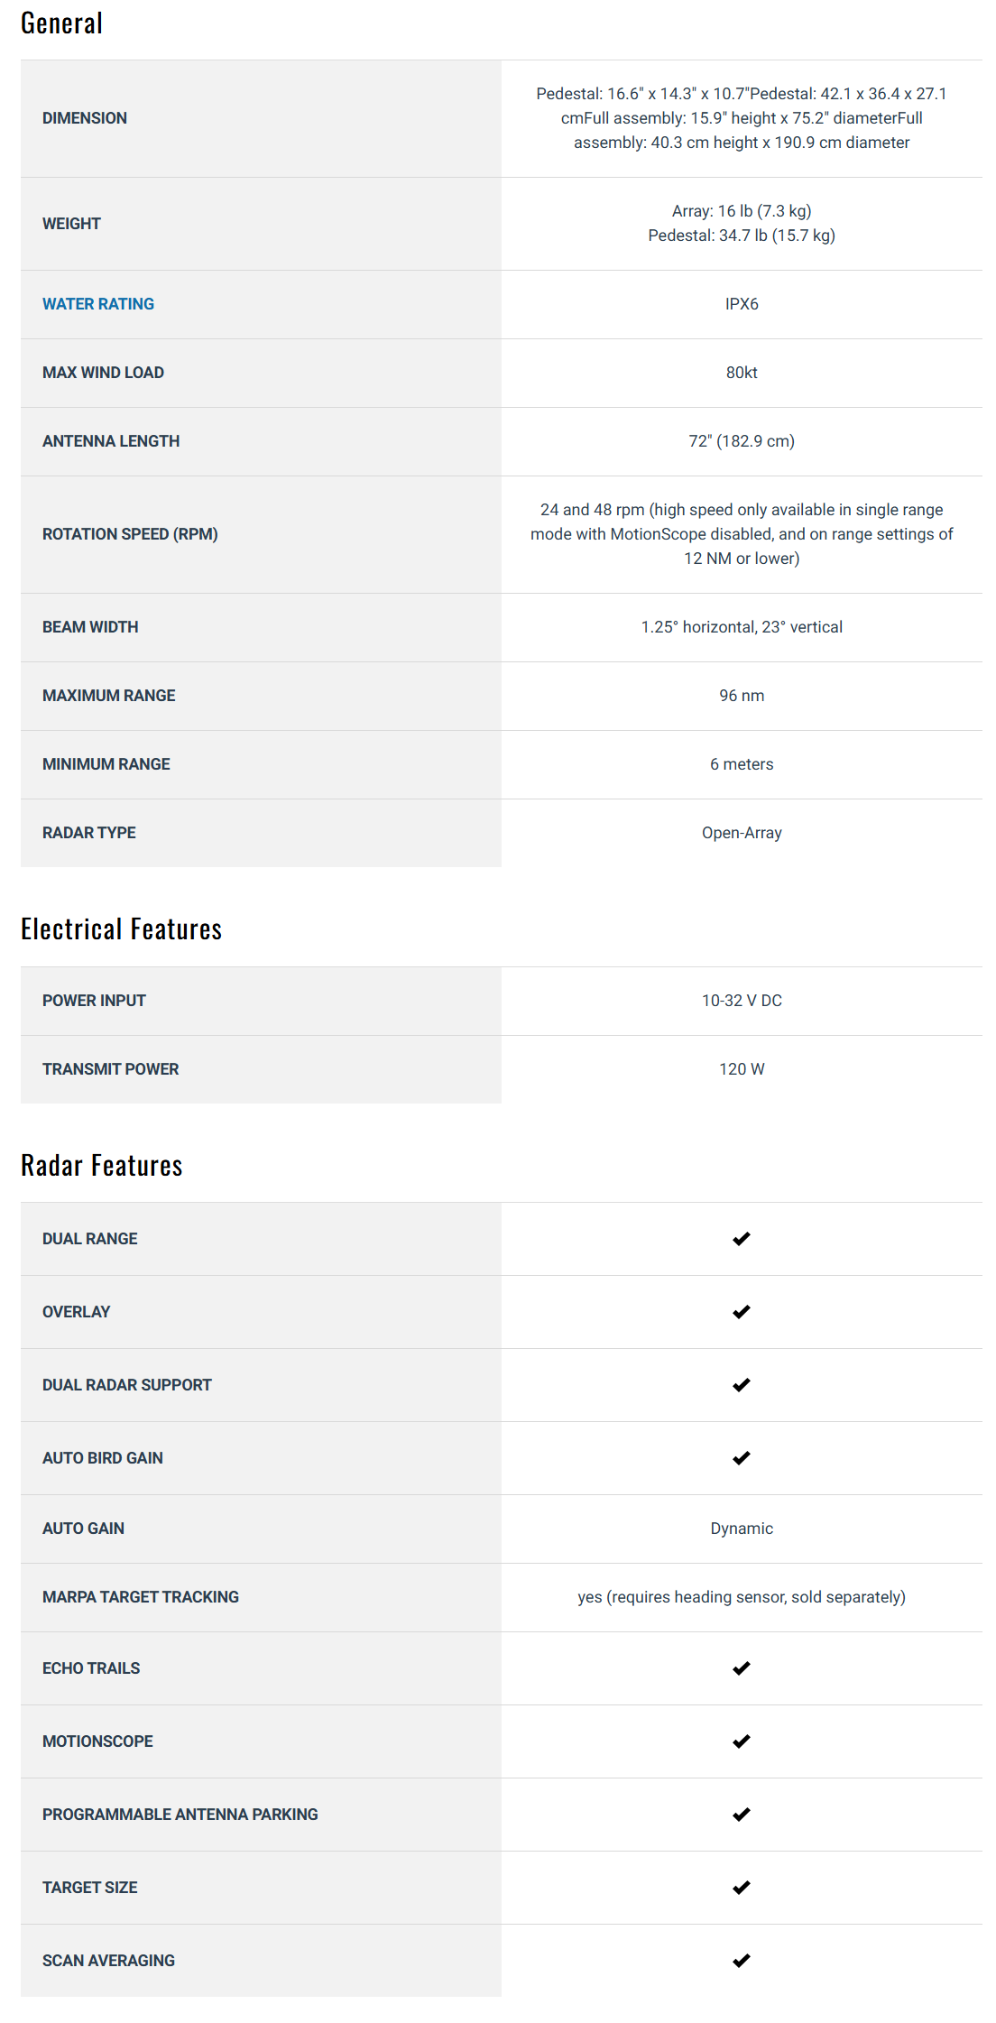
Task: Click the Echo Trails checkmark icon
Action: pos(742,1668)
